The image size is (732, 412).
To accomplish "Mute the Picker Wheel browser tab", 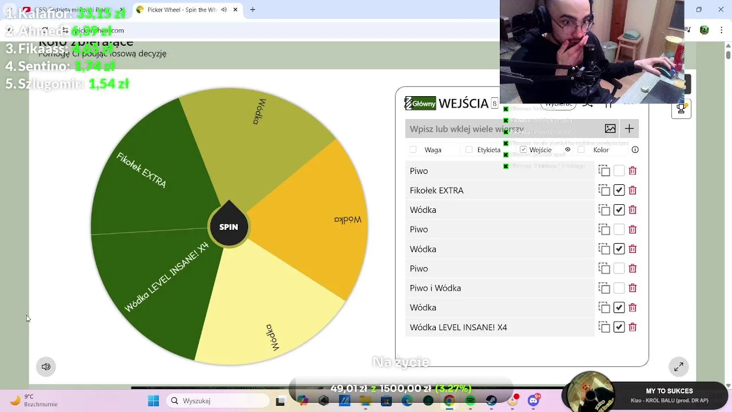I will (224, 10).
